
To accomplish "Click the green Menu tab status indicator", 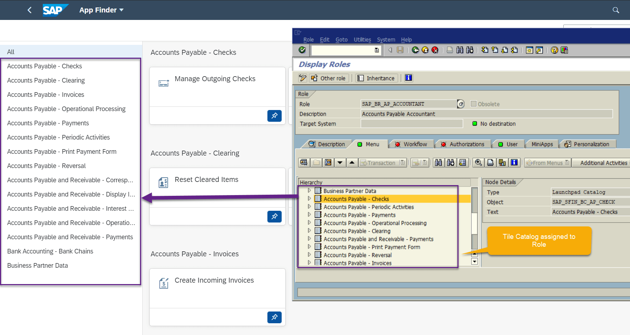I will tap(360, 144).
